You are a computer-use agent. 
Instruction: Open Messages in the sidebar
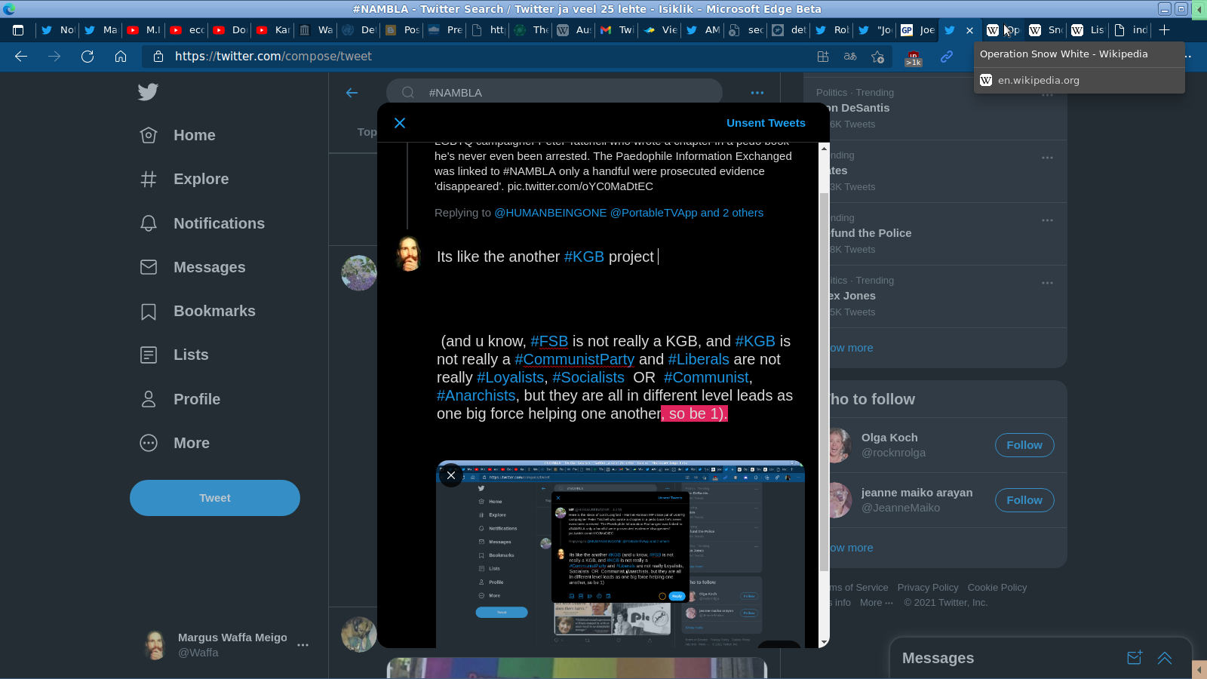[192, 267]
